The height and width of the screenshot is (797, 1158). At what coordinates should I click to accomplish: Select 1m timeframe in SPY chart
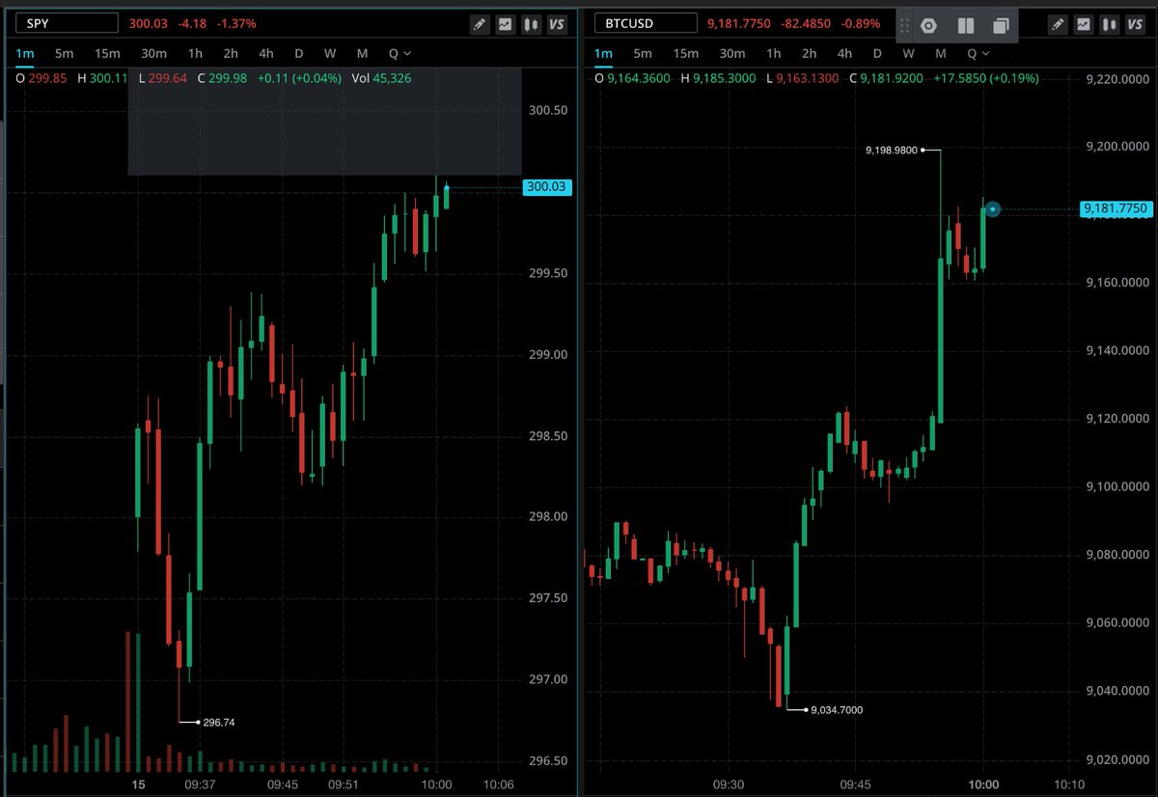point(23,53)
